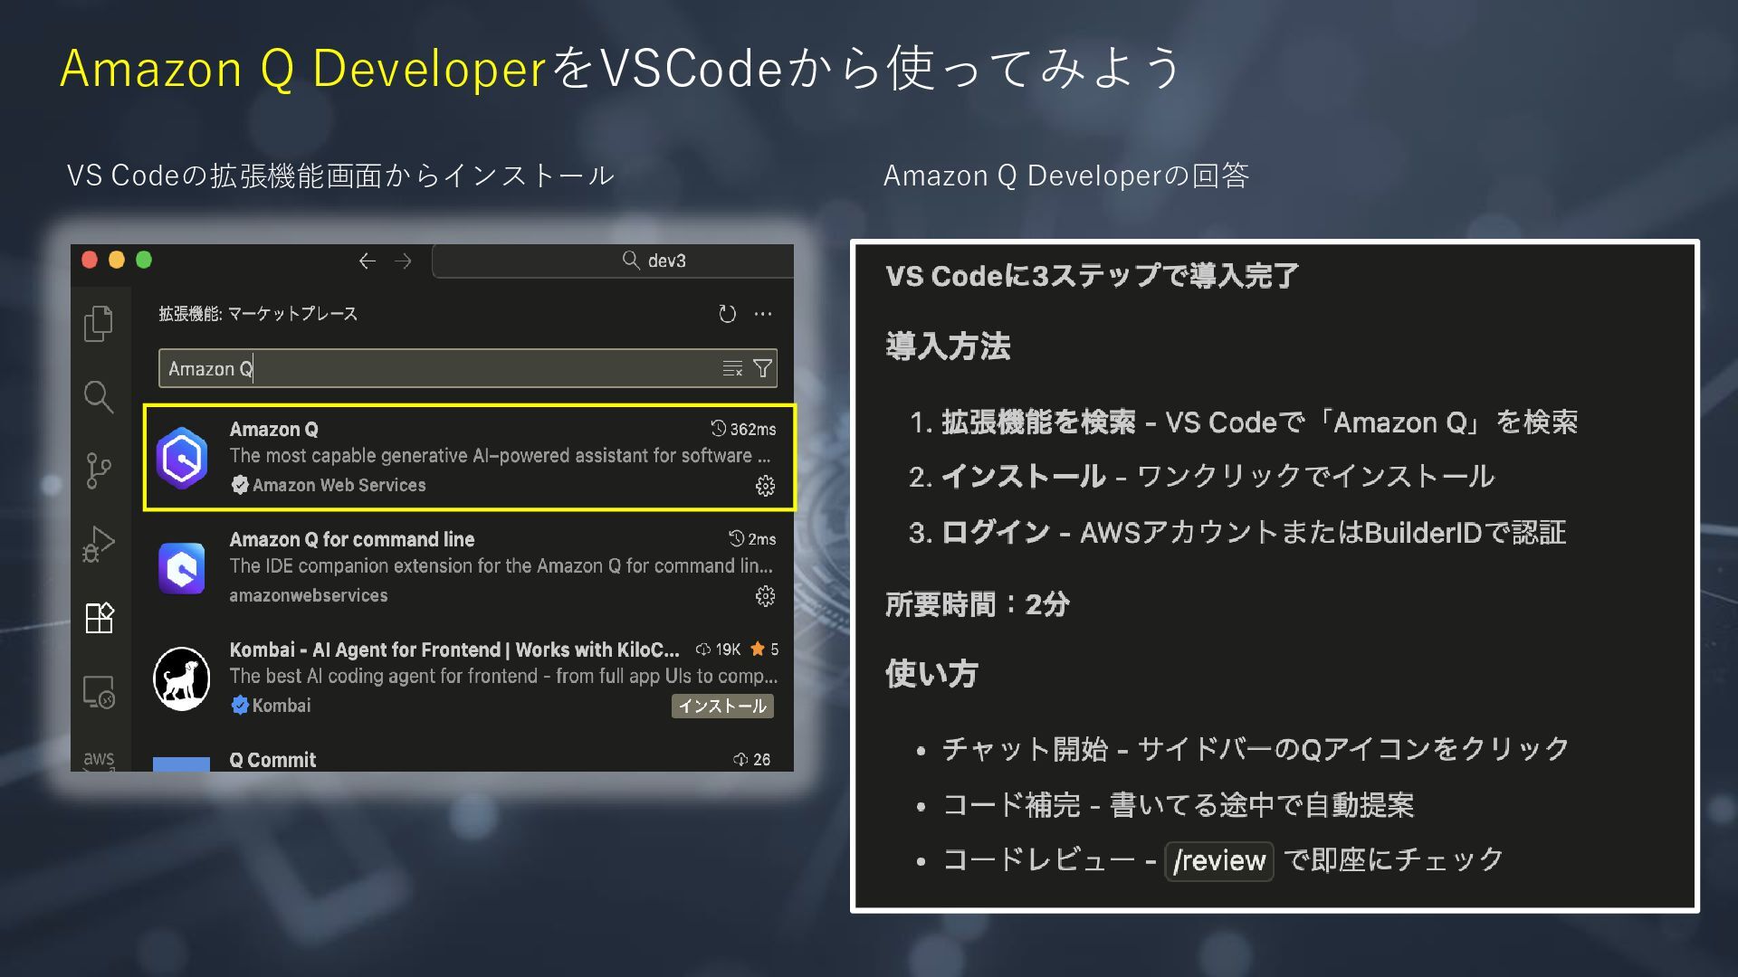
Task: Navigate forward with the right arrow
Action: pos(404,261)
